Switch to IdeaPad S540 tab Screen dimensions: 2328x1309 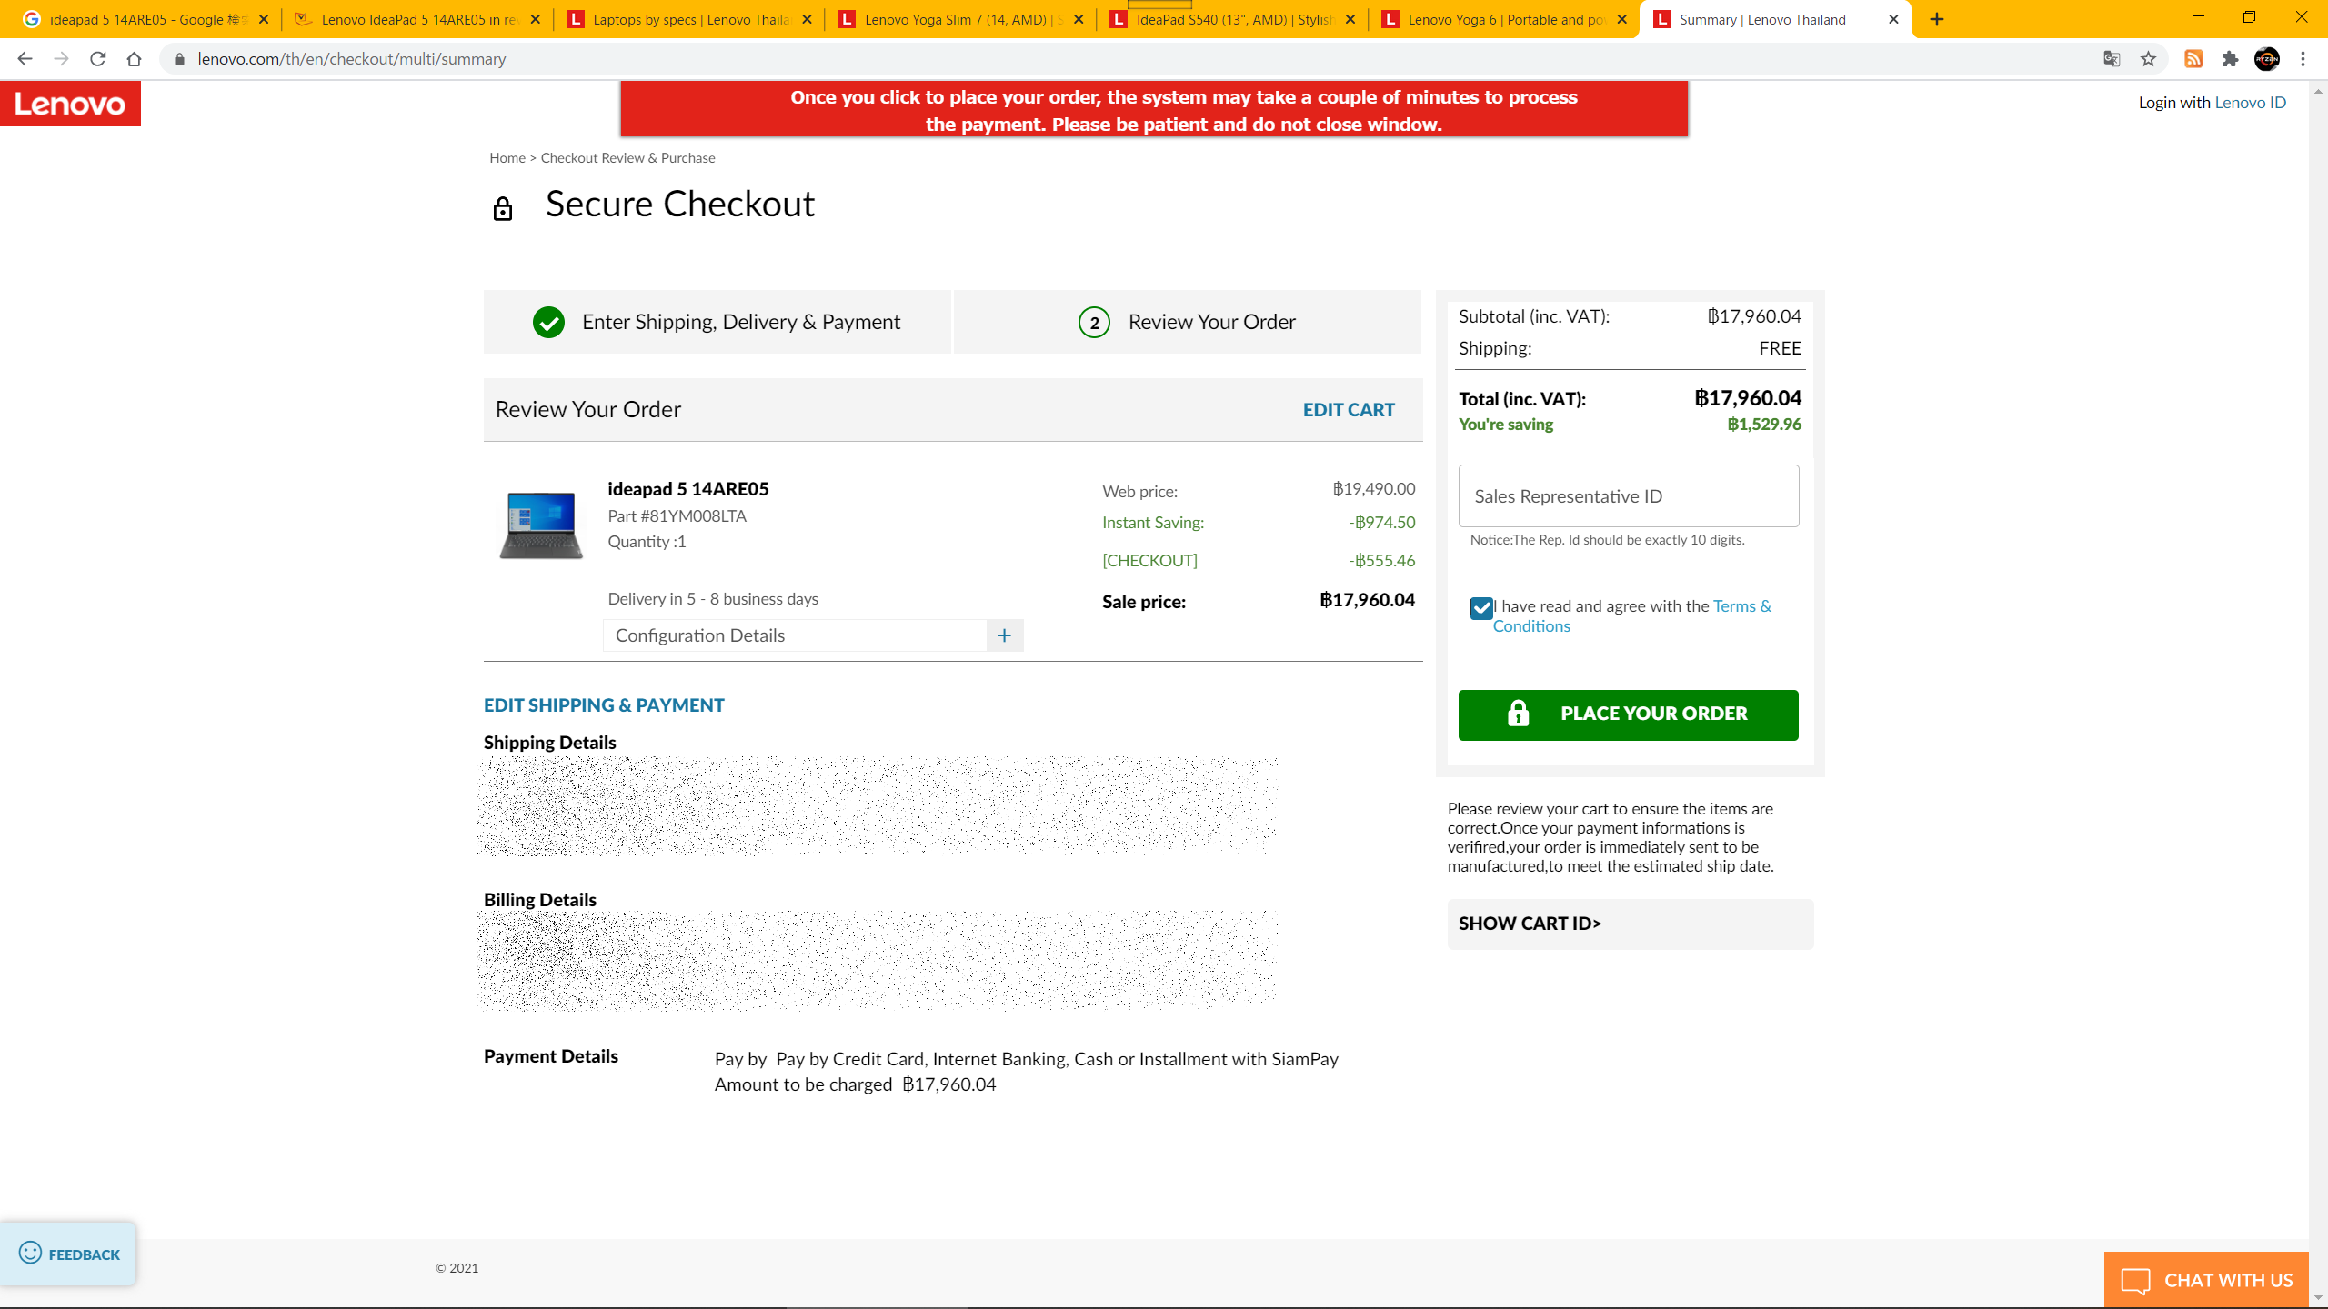coord(1231,19)
